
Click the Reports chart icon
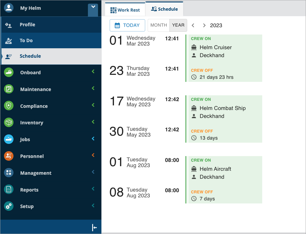coord(9,190)
